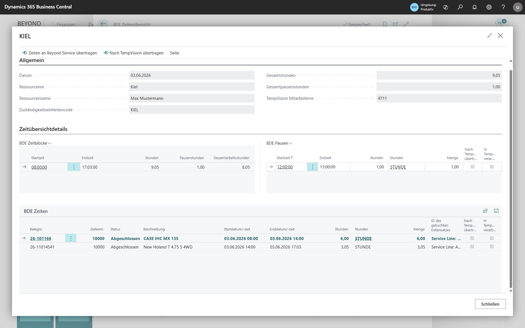
Task: Select row arrow for 26-101166
Action: [24, 238]
